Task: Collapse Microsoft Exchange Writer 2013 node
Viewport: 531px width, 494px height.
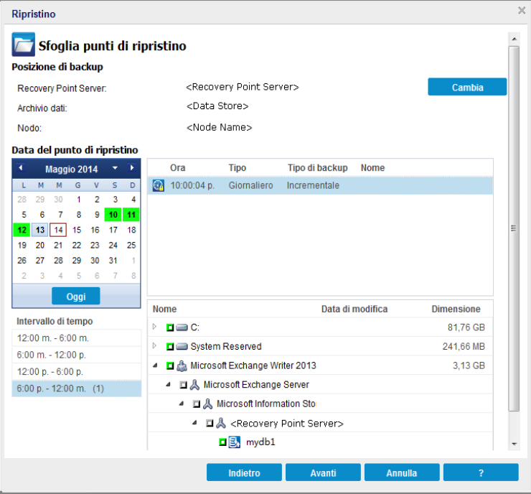Action: click(155, 365)
